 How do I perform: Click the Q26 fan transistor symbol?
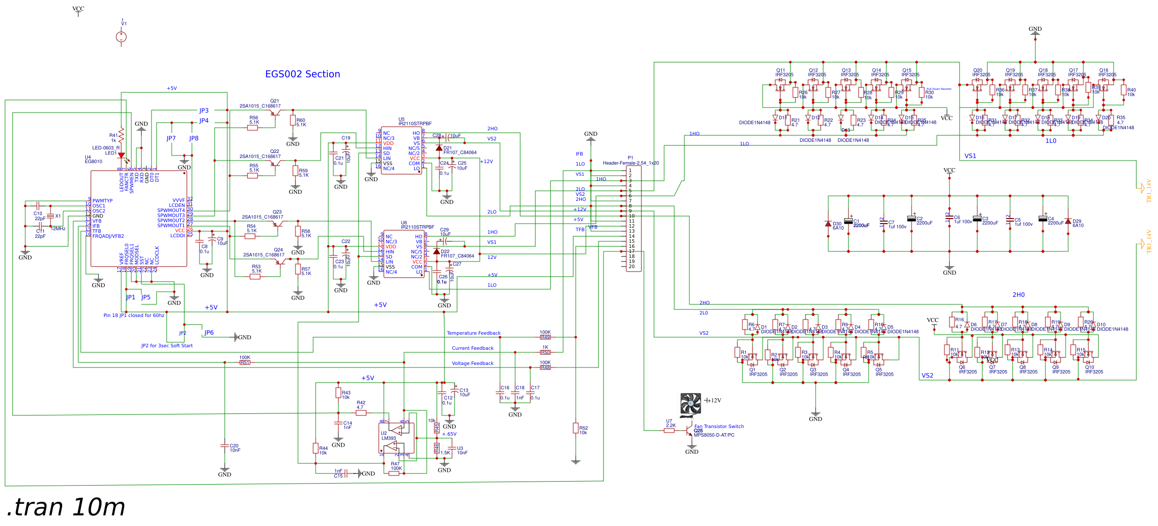coord(689,432)
